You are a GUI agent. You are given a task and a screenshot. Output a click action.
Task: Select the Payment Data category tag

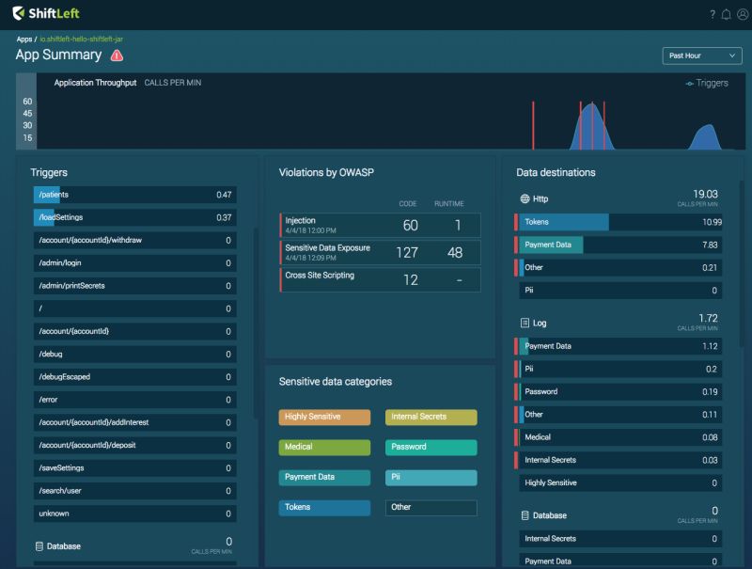click(324, 478)
